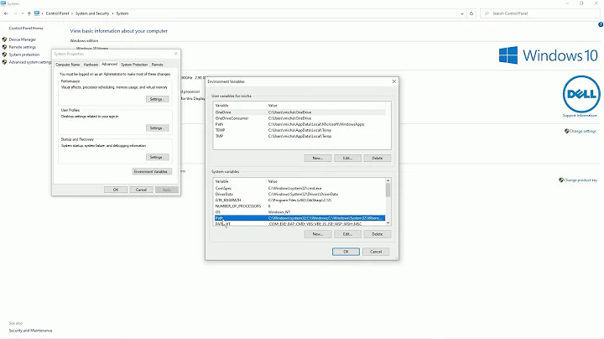Click New under System variables
Viewport: 604px width, 339px height.
click(x=318, y=234)
